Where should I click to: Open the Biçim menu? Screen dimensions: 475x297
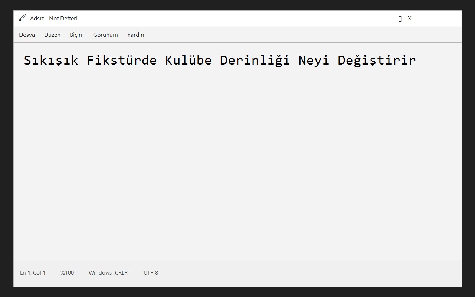click(x=77, y=35)
